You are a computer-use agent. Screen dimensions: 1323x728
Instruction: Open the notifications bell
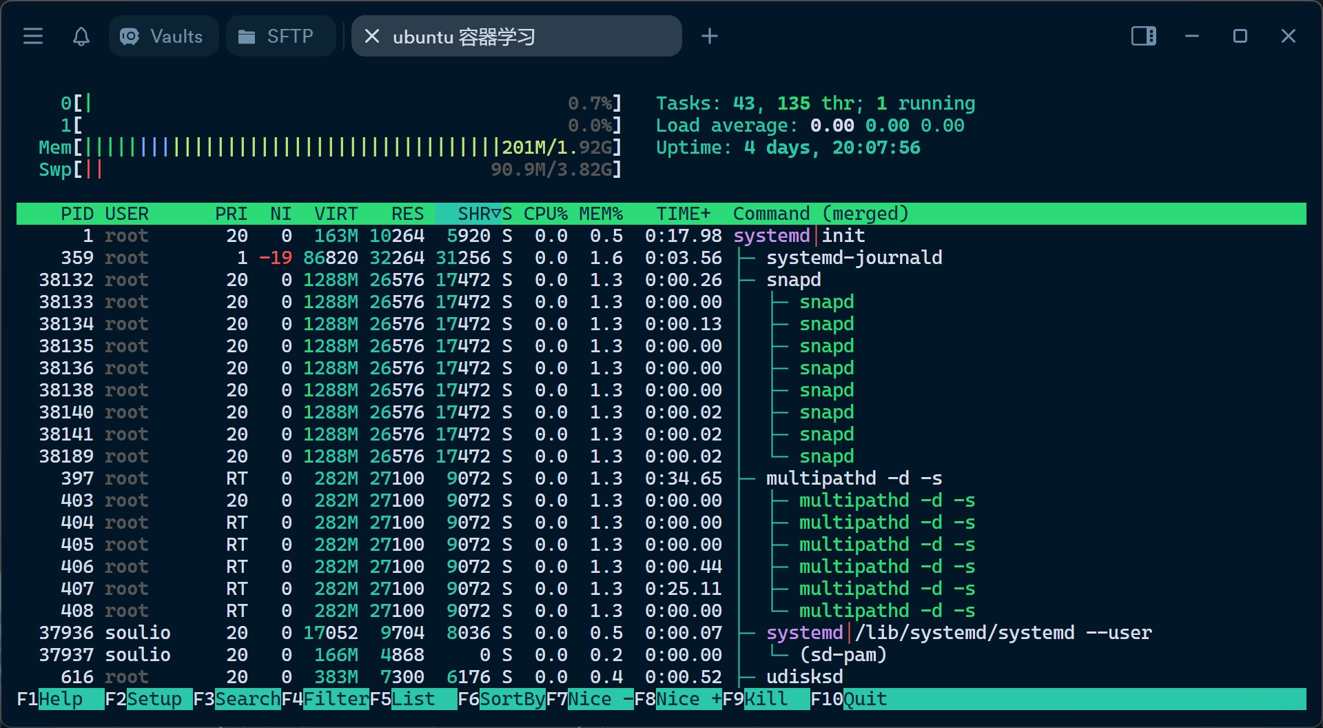[x=81, y=36]
